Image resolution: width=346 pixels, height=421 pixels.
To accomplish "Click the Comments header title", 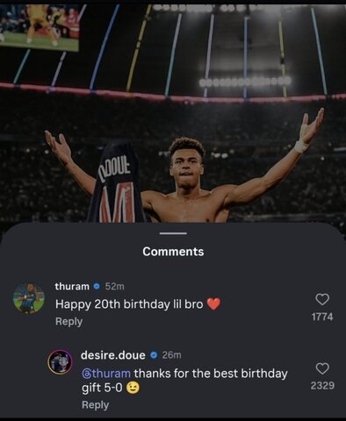I will 173,252.
